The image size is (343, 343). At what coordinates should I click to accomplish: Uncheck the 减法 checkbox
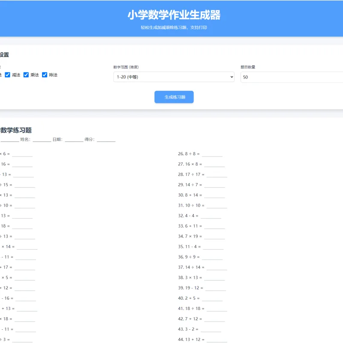(7, 75)
